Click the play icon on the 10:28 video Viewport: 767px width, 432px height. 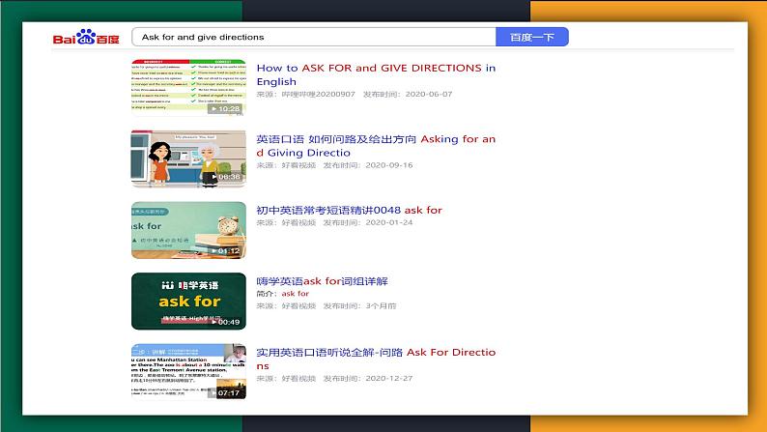coord(213,108)
